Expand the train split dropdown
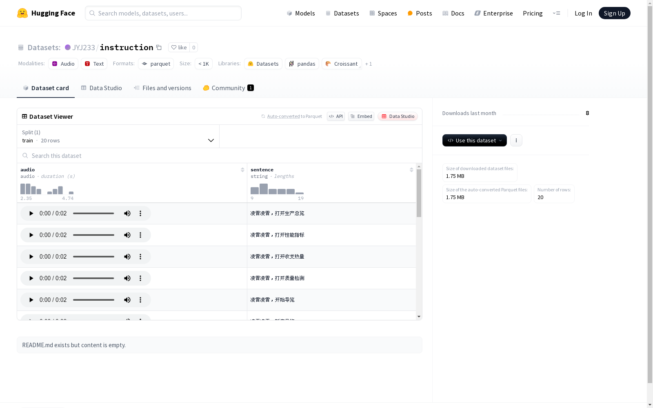 (x=118, y=136)
